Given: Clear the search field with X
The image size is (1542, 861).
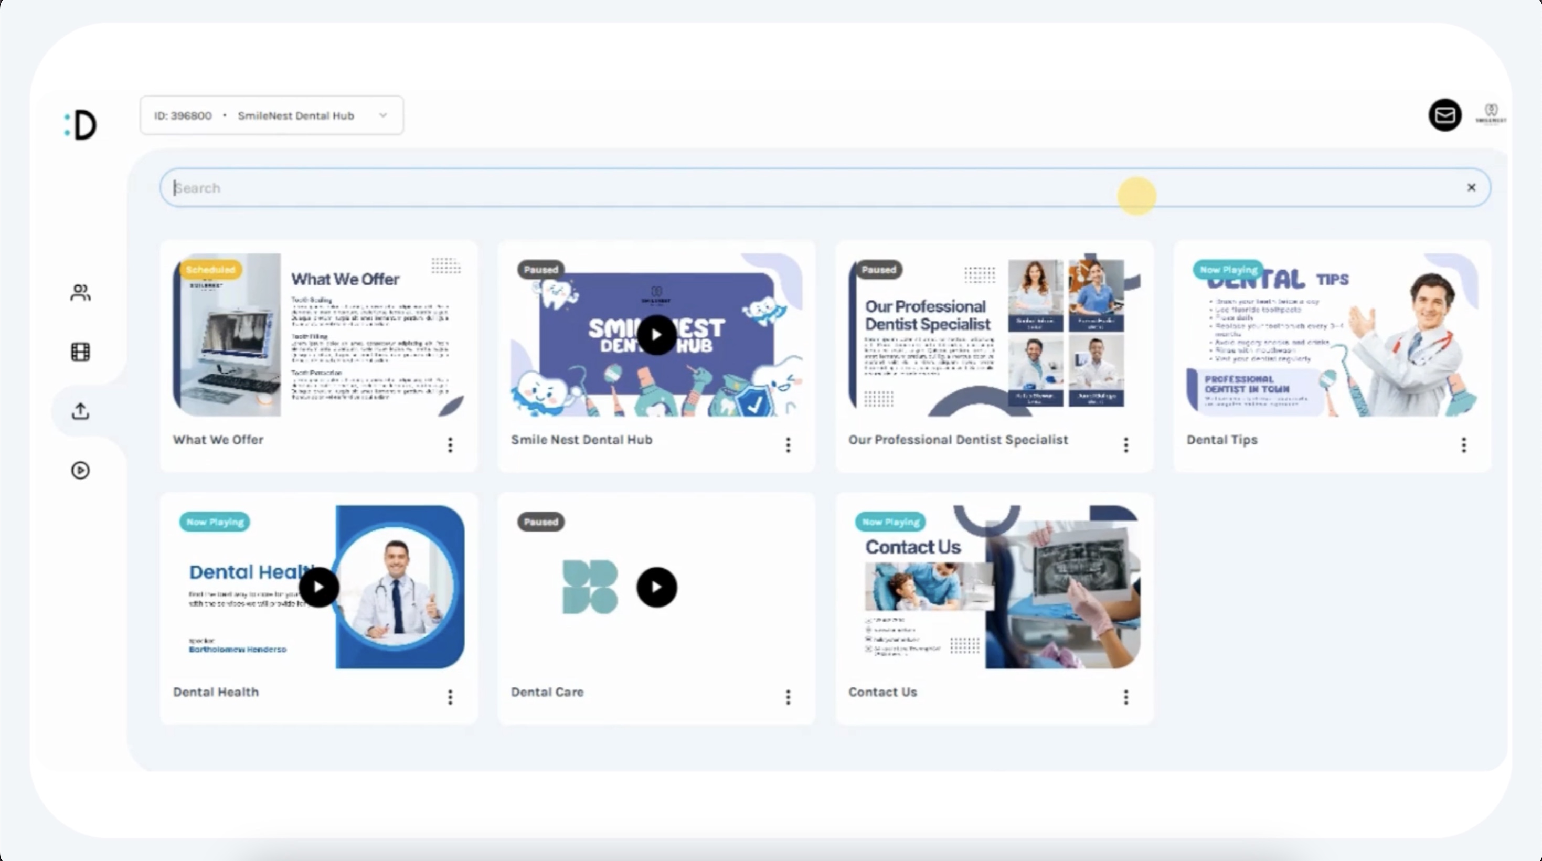Looking at the screenshot, I should click(1471, 187).
